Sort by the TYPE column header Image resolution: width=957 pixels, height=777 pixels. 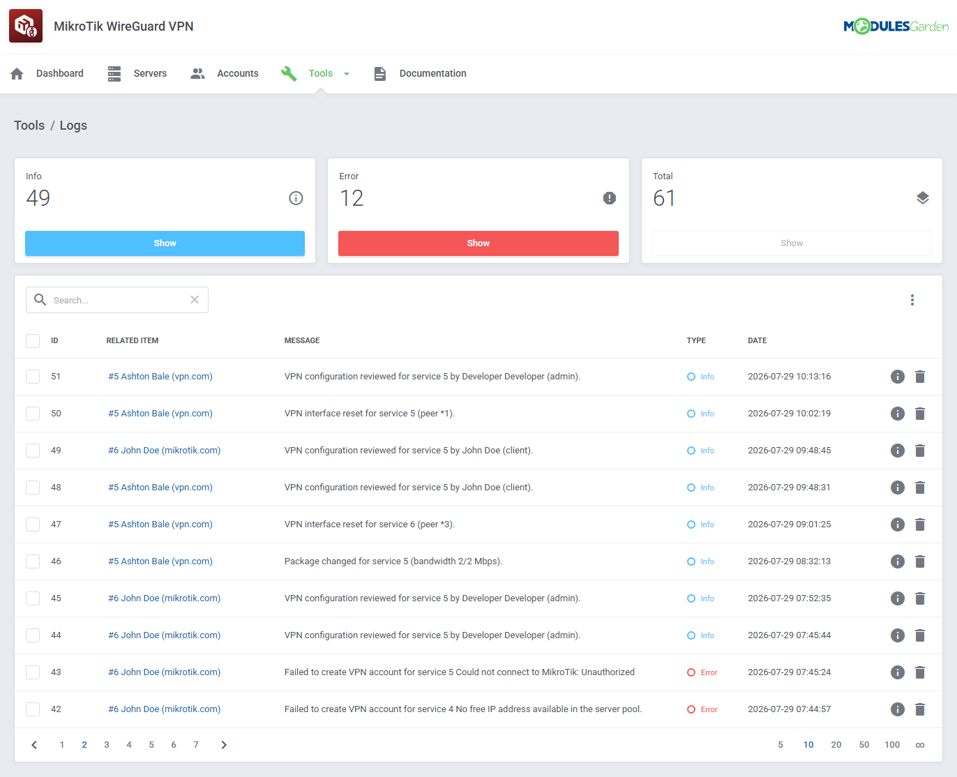pos(696,340)
